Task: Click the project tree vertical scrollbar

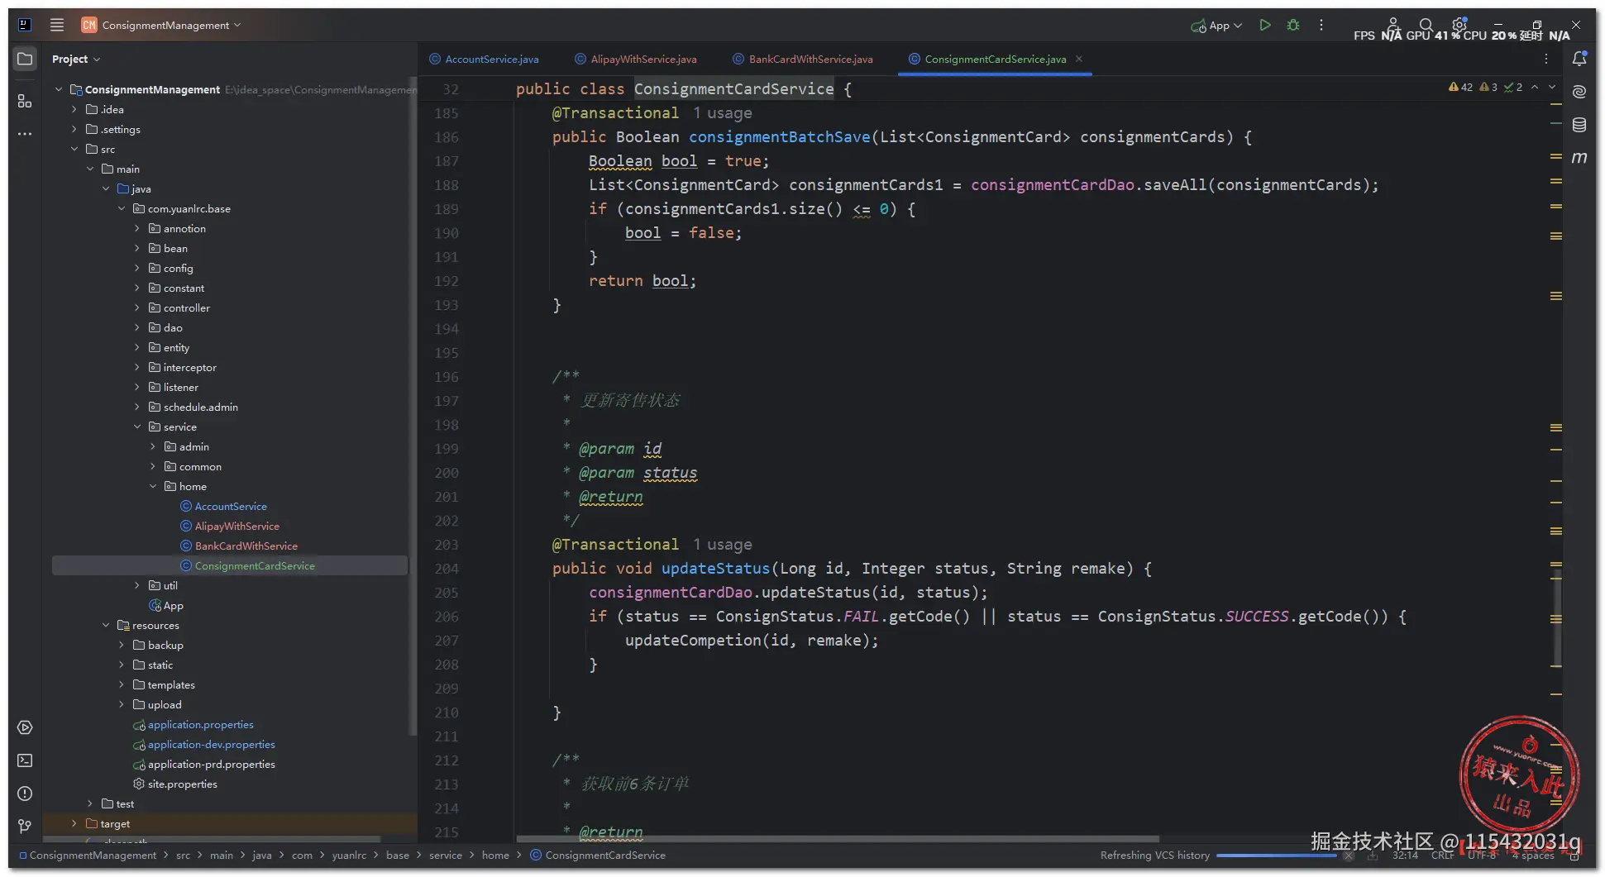Action: pyautogui.click(x=412, y=405)
